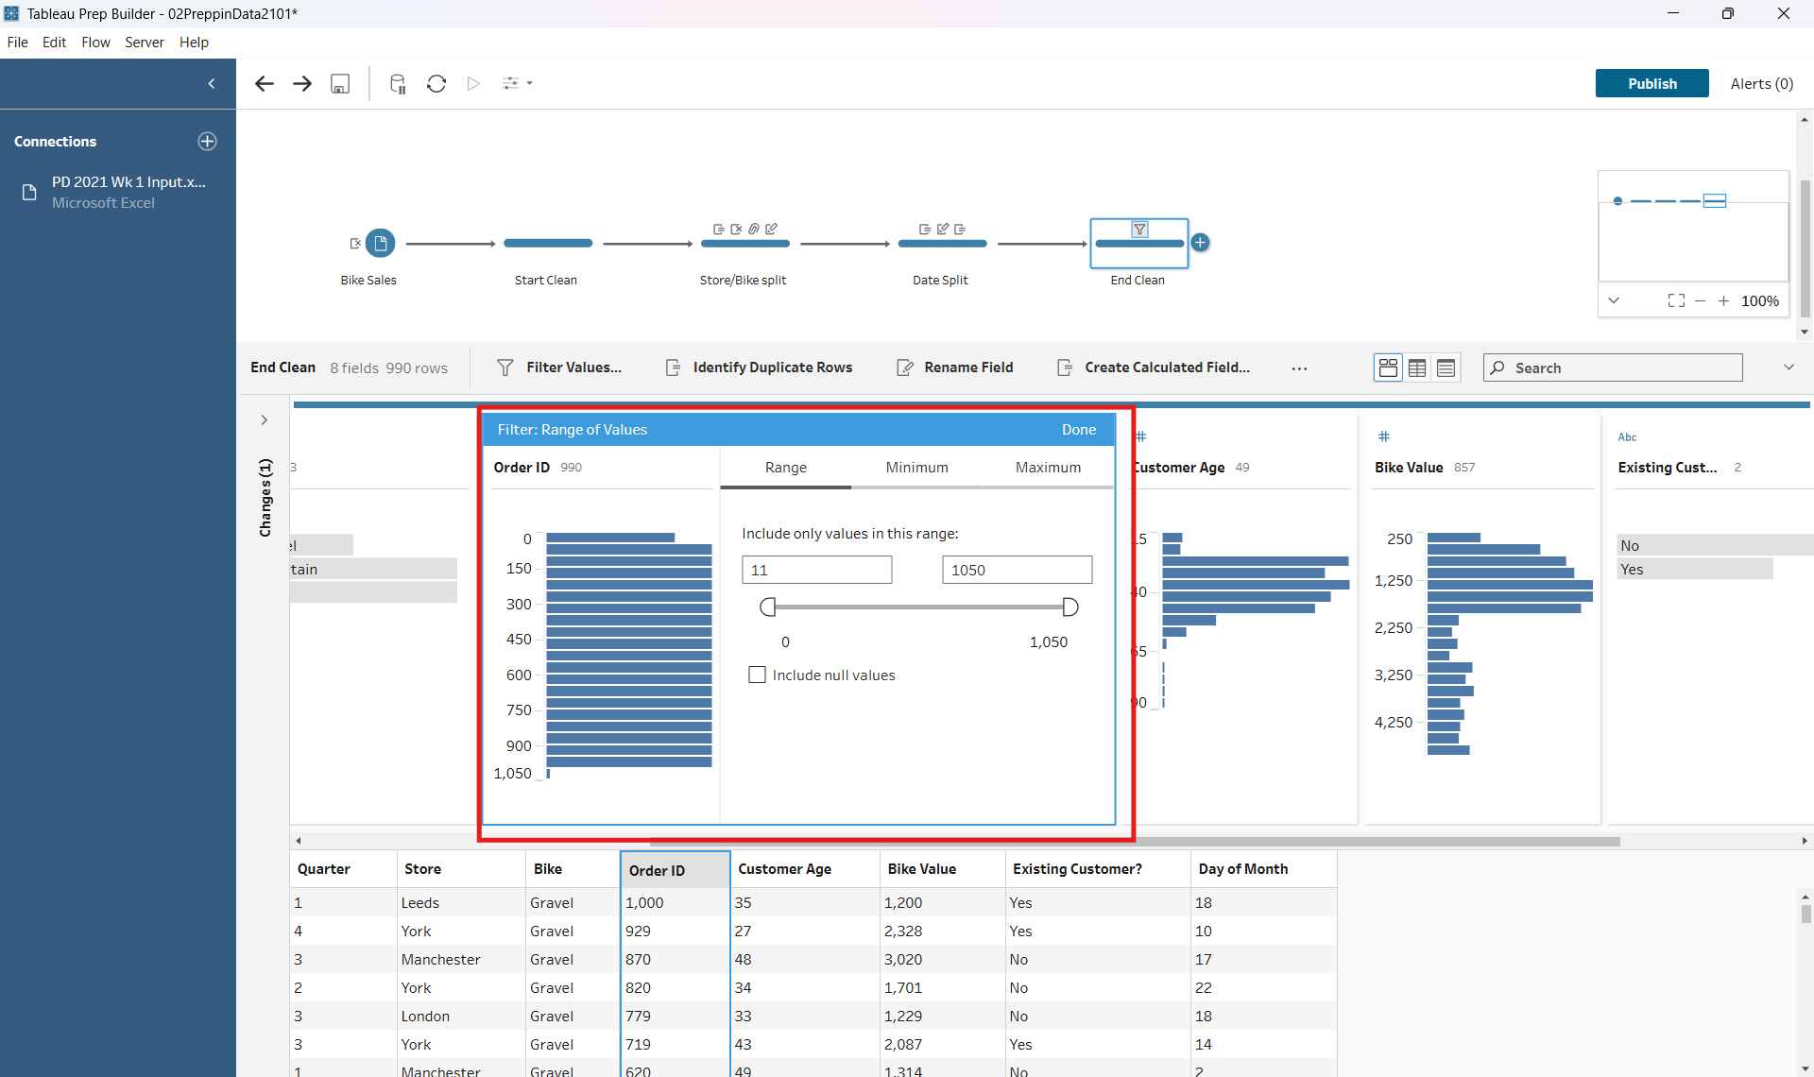
Task: Switch to the Minimum tab
Action: [x=916, y=468]
